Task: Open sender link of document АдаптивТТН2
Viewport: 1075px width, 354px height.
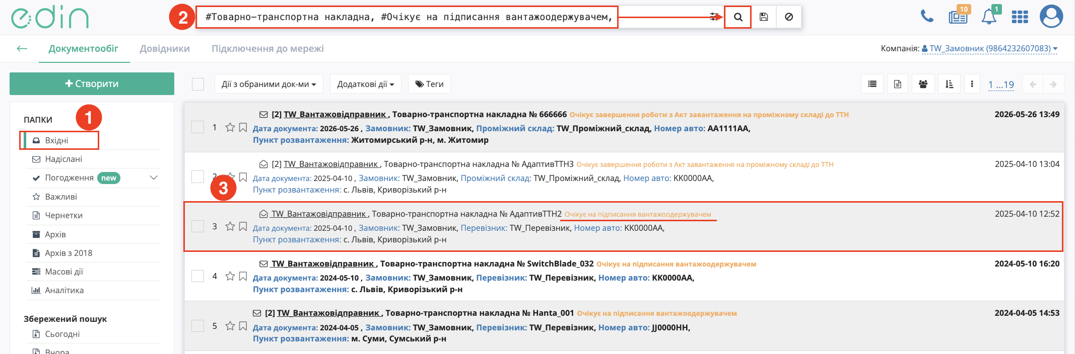Action: 319,214
